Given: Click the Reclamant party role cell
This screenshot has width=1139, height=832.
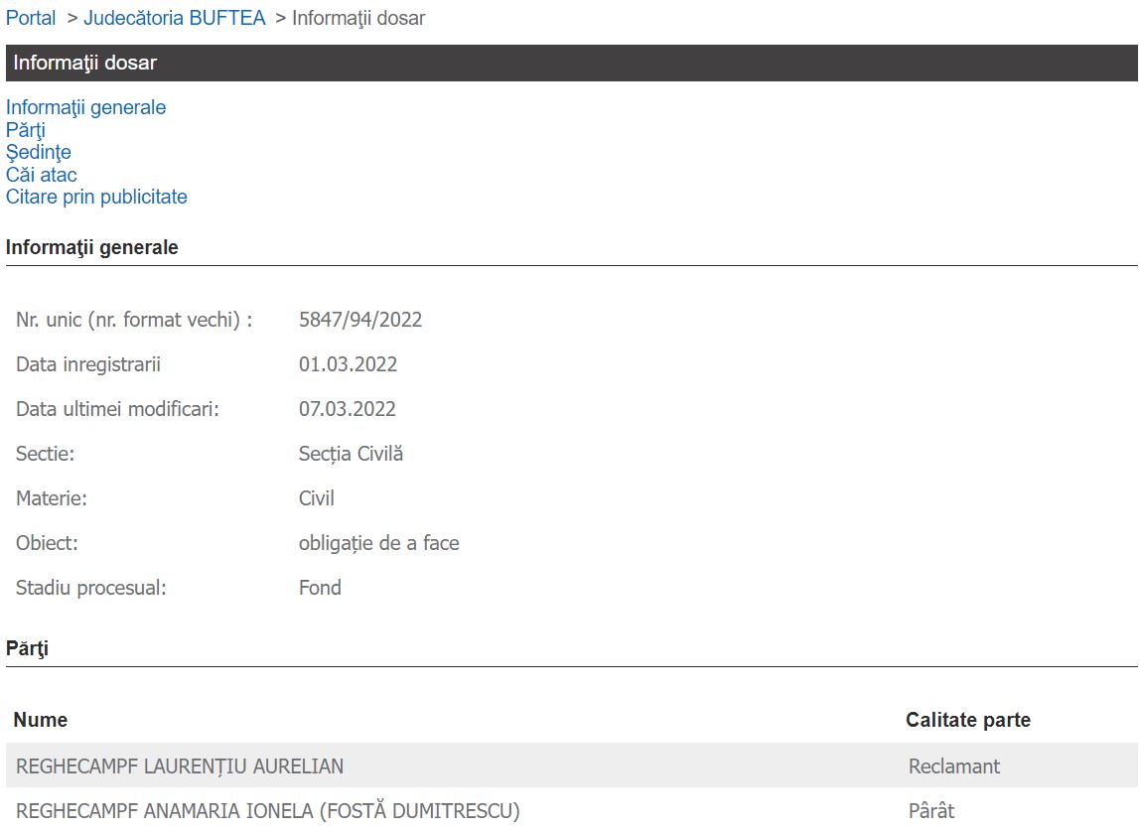Looking at the screenshot, I should click(953, 765).
